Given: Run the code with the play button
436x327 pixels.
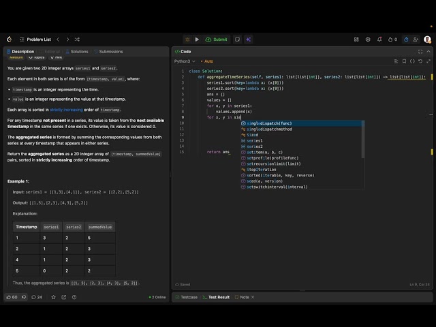Looking at the screenshot, I should click(x=197, y=40).
